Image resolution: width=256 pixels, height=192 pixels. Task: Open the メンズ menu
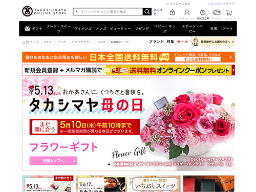(x=101, y=29)
